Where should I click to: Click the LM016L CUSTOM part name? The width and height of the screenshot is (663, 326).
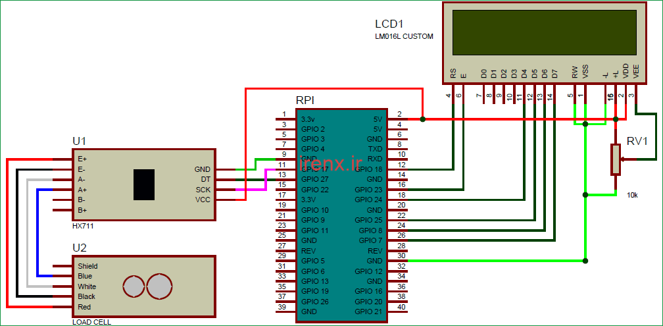[x=404, y=37]
